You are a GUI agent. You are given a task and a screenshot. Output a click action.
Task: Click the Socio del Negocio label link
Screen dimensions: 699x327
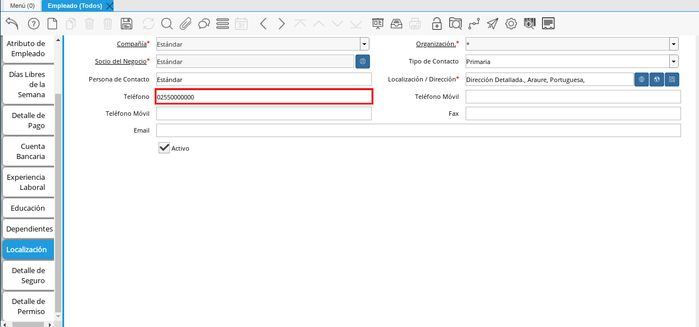tap(120, 61)
